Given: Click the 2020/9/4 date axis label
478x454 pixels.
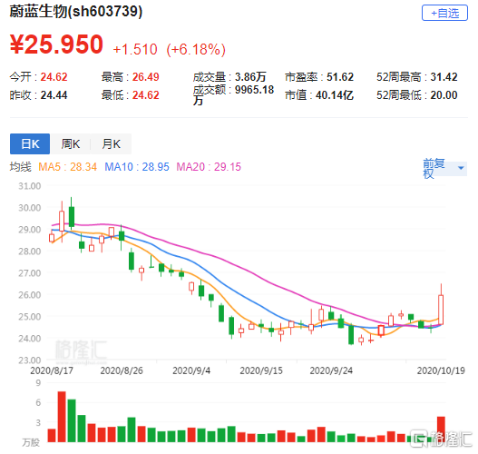Looking at the screenshot, I should click(x=191, y=370).
